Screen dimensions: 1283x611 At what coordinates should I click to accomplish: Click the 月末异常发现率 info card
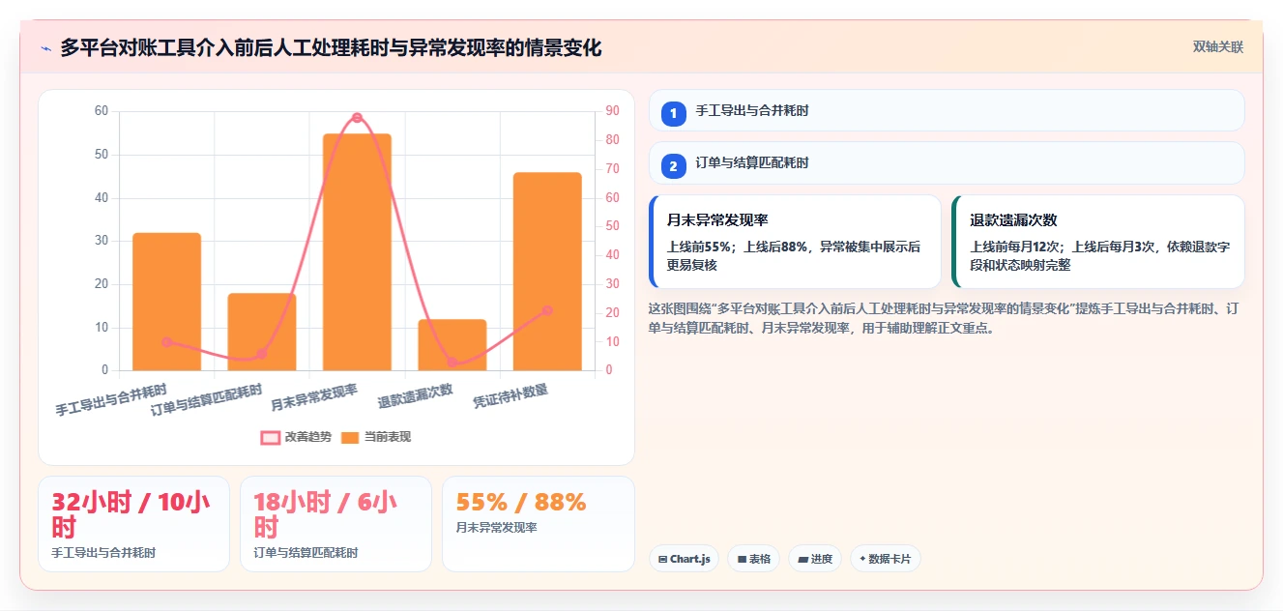click(795, 242)
